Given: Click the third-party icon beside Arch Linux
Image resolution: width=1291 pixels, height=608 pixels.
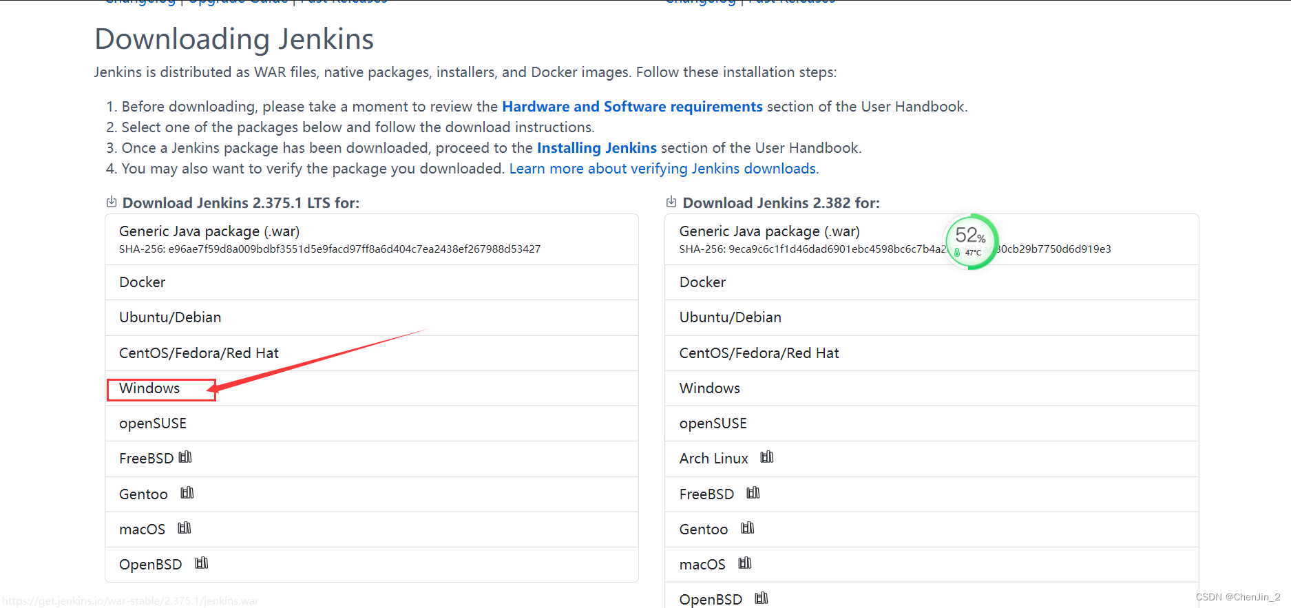Looking at the screenshot, I should point(767,457).
